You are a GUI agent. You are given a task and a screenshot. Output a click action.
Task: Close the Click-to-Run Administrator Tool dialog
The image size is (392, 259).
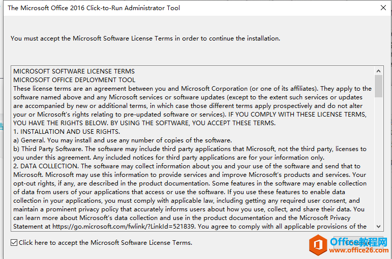point(383,8)
